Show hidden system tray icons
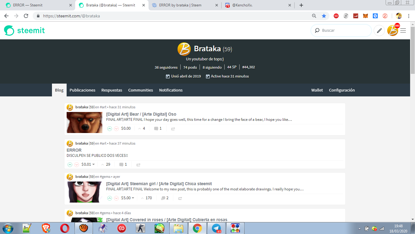 (x=359, y=228)
